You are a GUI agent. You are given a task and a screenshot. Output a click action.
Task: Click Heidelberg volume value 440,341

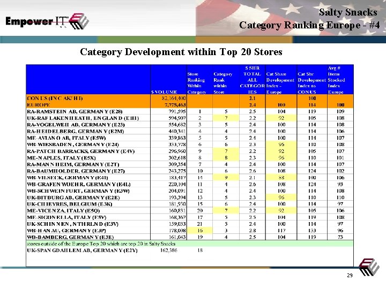click(x=177, y=131)
